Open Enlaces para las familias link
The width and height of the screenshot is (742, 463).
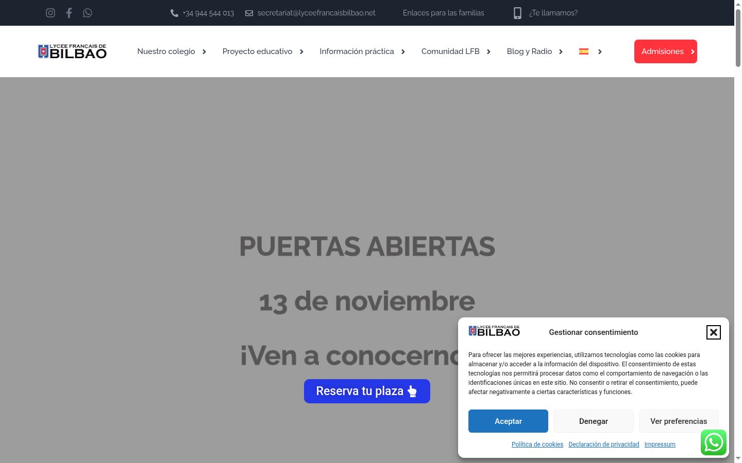[444, 13]
